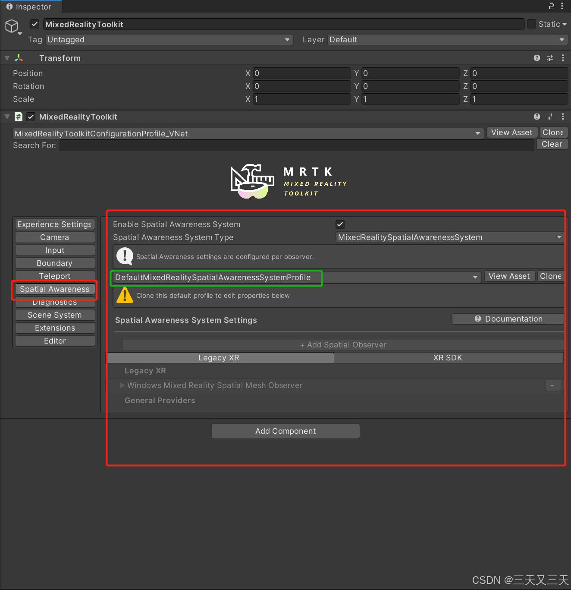Click the Transform component axes icon
The image size is (571, 590).
19,58
